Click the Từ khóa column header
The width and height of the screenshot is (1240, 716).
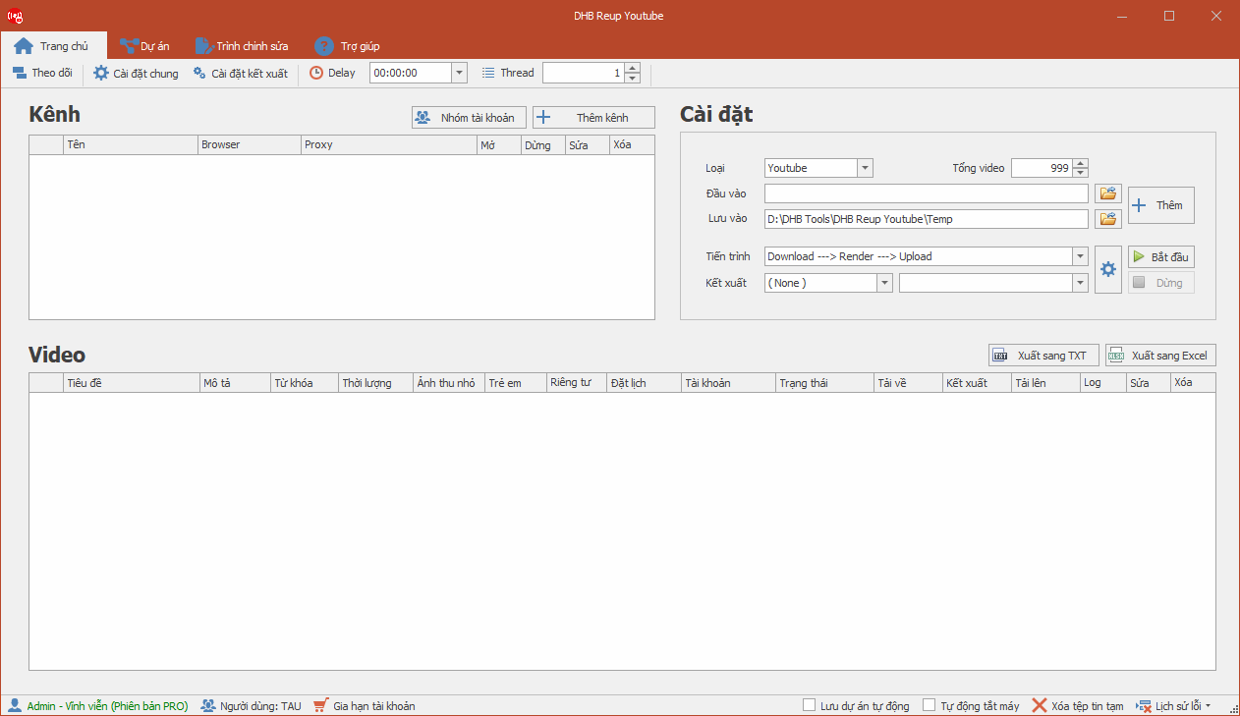tap(304, 383)
